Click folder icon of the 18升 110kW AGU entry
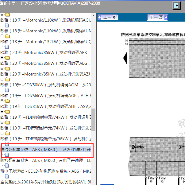The width and height of the screenshot is (185, 185). pyautogui.click(x=7, y=14)
